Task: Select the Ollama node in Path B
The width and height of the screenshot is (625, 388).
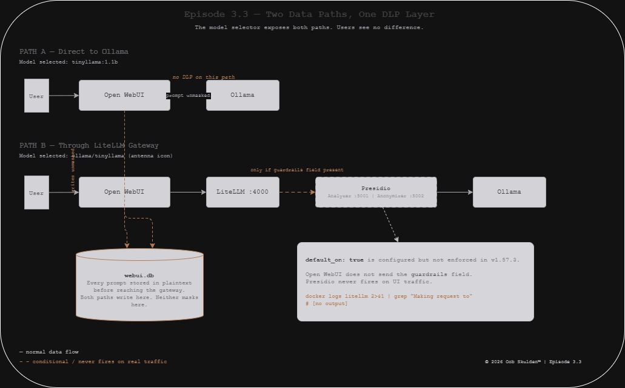Action: [x=509, y=192]
